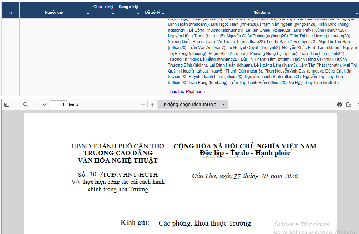This screenshot has width=359, height=234.
Task: Click the 'TT' column header
Action: (10, 13)
